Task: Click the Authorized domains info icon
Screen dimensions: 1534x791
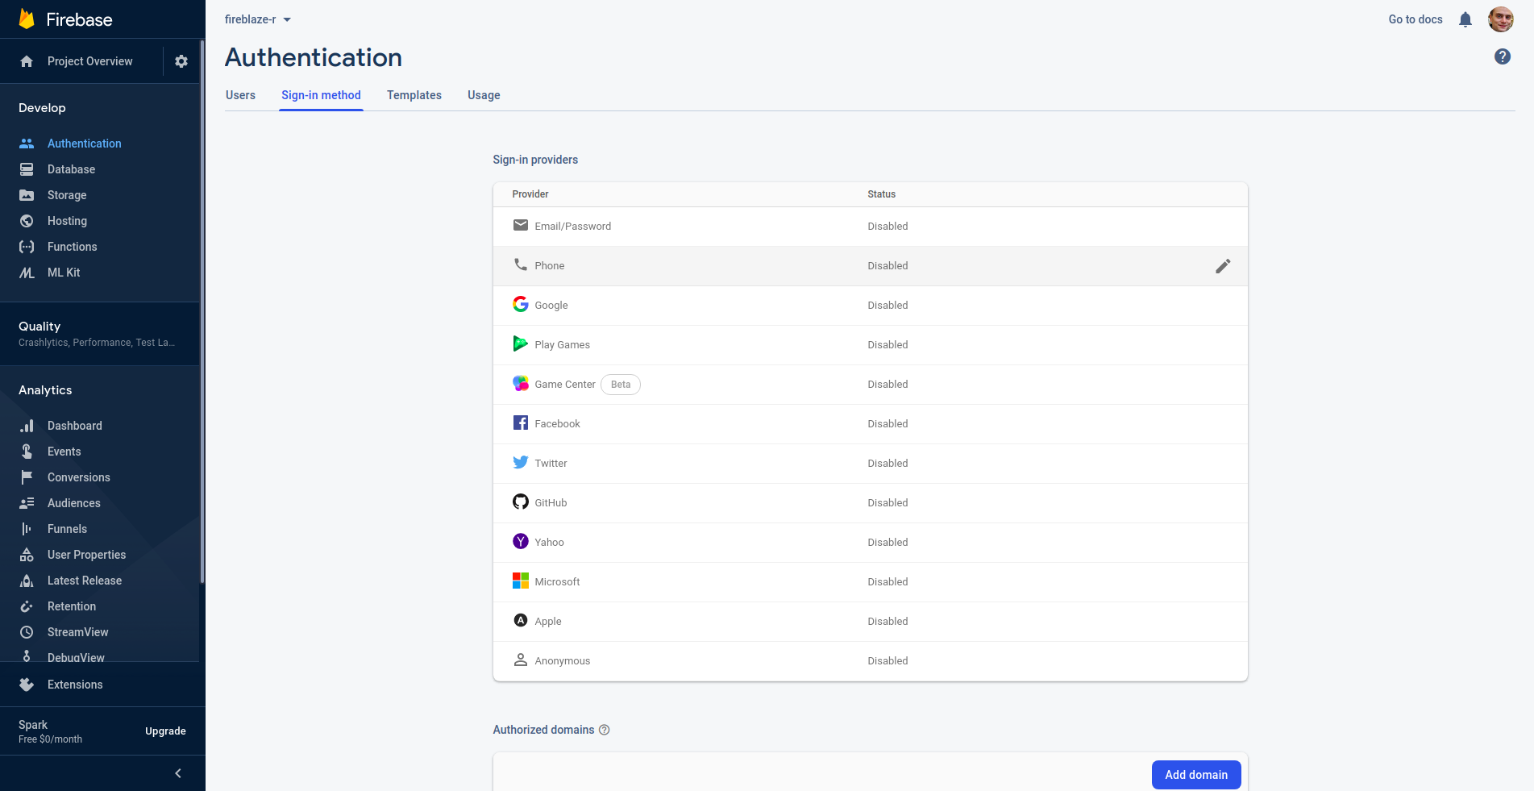Action: [x=605, y=730]
